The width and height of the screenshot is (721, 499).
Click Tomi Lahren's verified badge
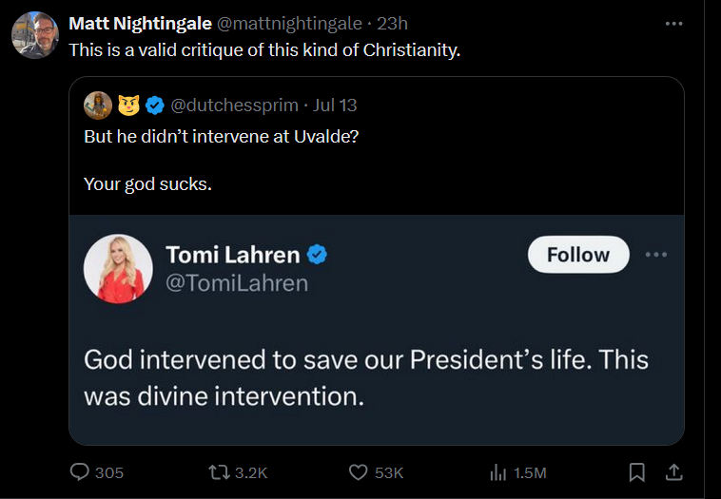click(x=318, y=254)
